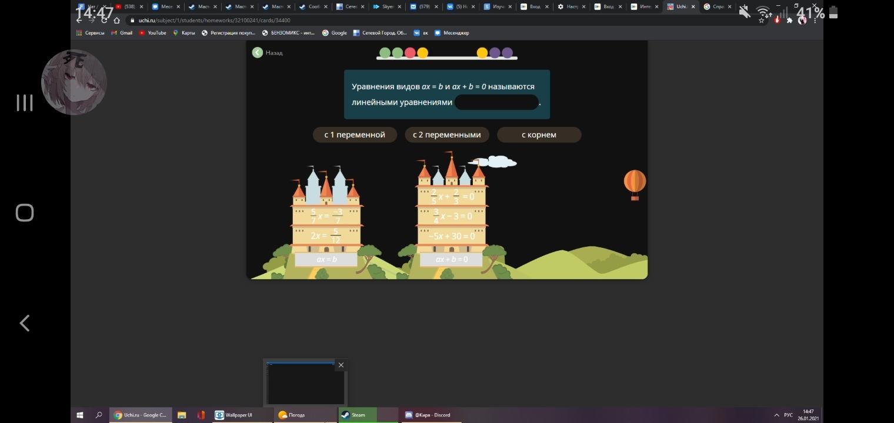Image resolution: width=894 pixels, height=423 pixels.
Task: Expand the system tray hidden icons chevron
Action: [776, 415]
